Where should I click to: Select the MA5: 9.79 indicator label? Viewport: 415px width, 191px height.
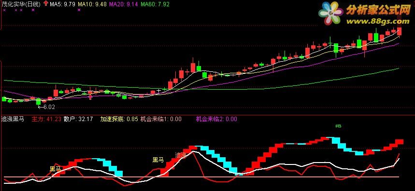click(62, 4)
